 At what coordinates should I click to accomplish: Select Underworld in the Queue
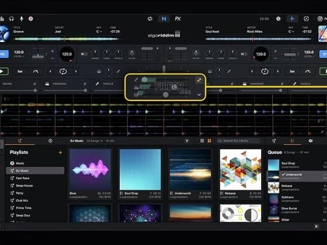coord(297,176)
